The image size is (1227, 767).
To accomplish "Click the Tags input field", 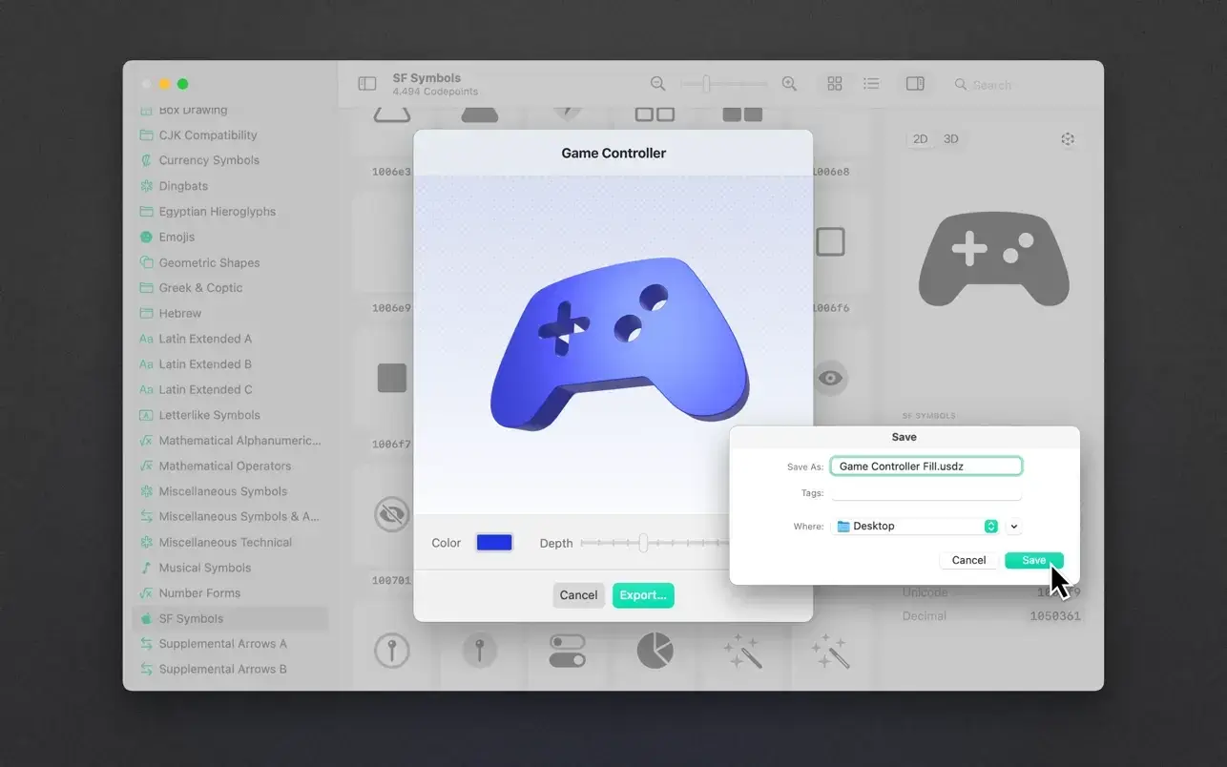I will coord(925,493).
